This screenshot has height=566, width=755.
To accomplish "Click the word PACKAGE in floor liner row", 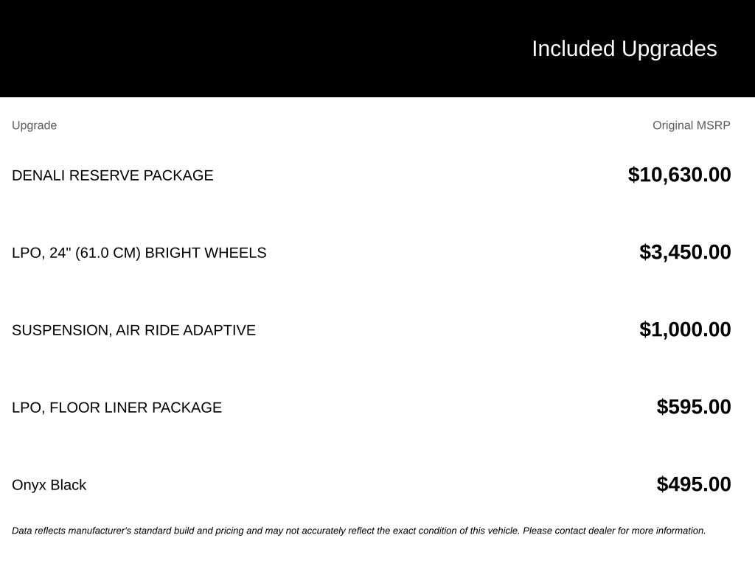I will point(187,408).
